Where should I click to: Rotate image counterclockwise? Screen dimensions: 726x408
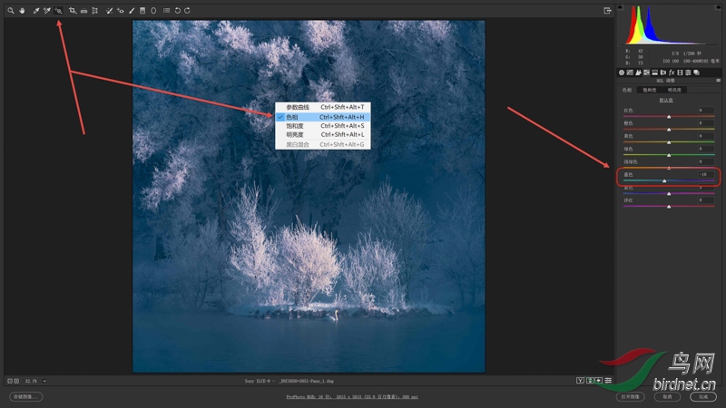tap(177, 10)
